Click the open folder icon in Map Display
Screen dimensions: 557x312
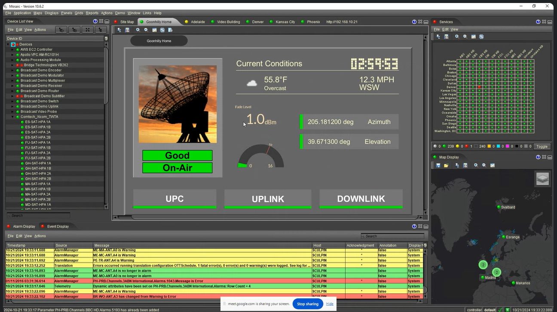pyautogui.click(x=446, y=165)
